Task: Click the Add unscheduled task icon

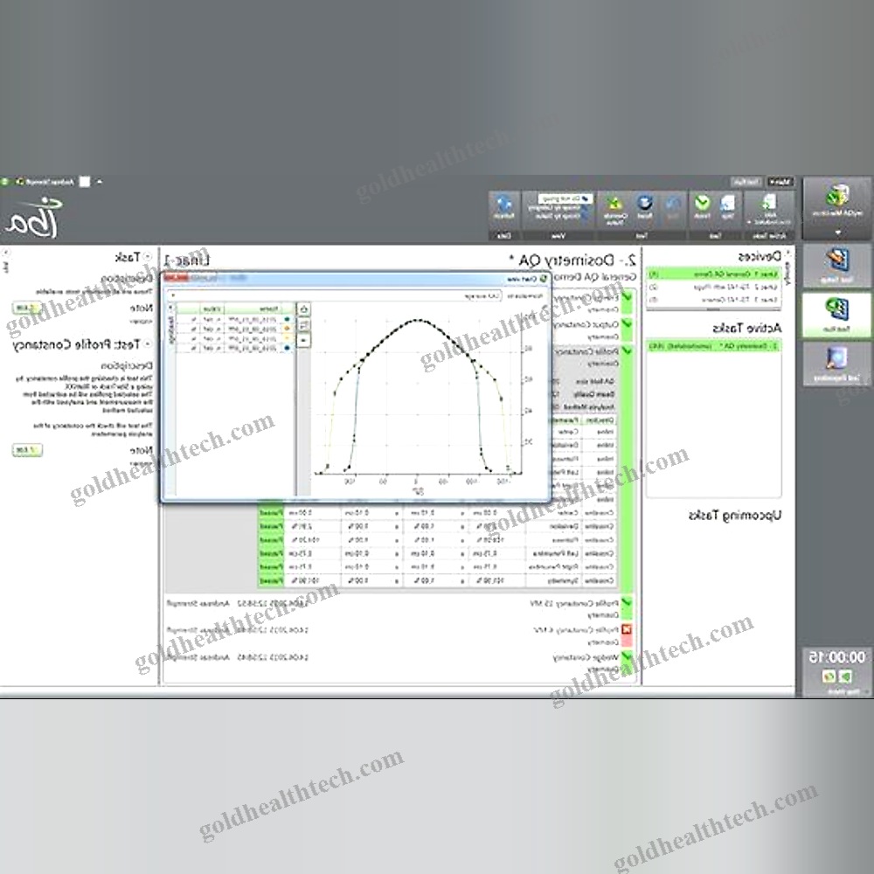Action: tap(770, 202)
